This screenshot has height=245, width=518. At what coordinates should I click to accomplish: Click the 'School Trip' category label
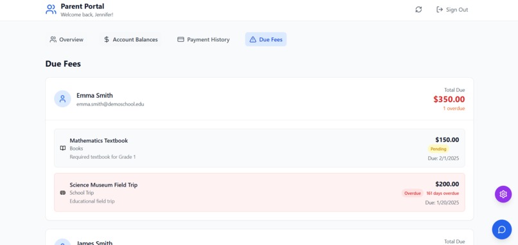(x=82, y=193)
